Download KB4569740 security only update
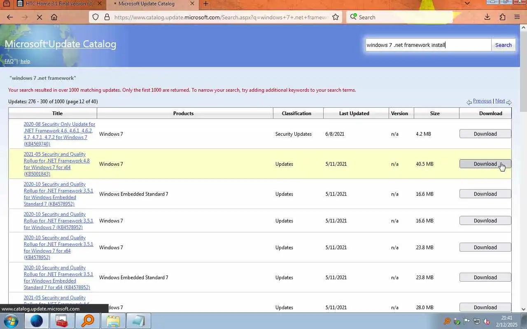The height and width of the screenshot is (329, 527). pyautogui.click(x=485, y=134)
